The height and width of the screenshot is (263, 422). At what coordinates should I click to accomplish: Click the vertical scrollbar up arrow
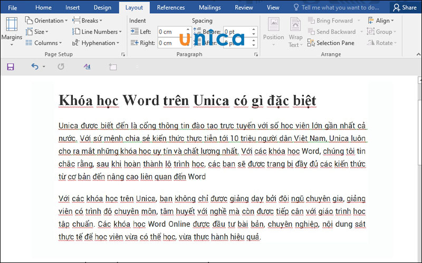pyautogui.click(x=419, y=80)
